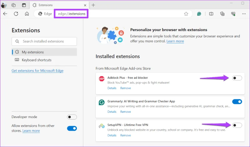Click Personalize your browser with extensions heading
Image resolution: width=250 pixels, height=147 pixels.
coord(169,30)
